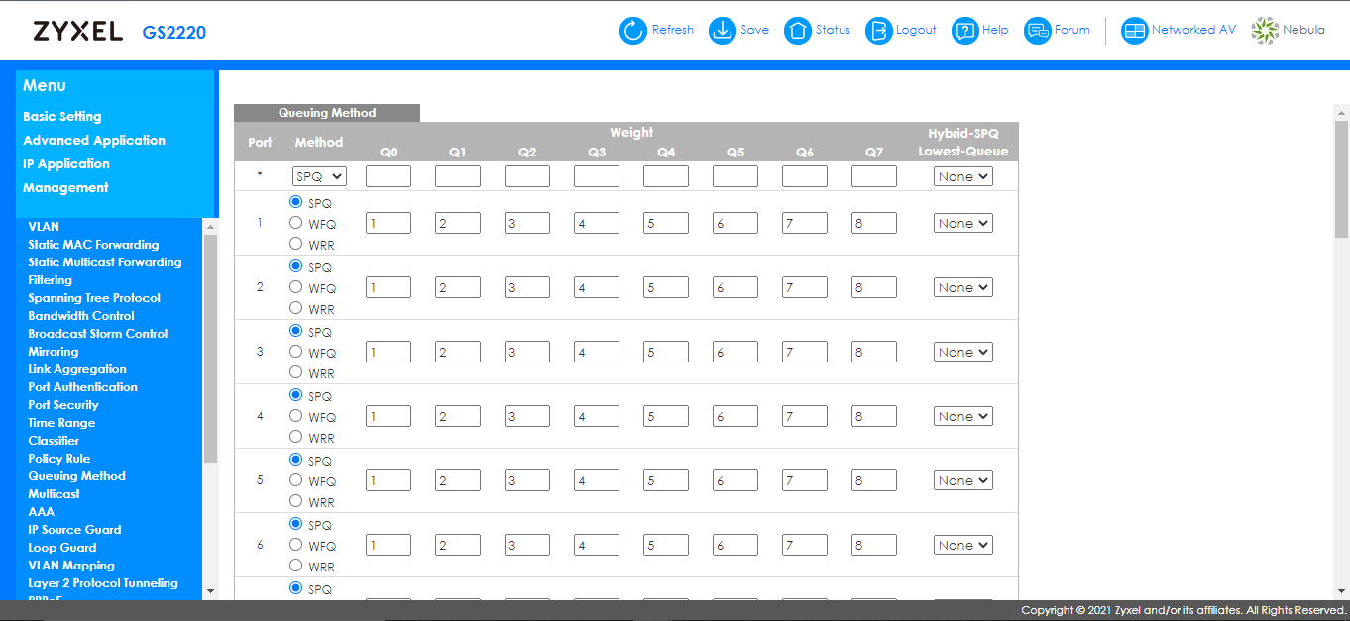Go to Bandwidth Control link

point(81,316)
